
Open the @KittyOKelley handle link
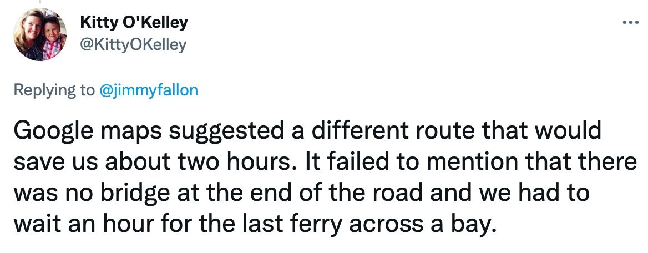pos(133,44)
